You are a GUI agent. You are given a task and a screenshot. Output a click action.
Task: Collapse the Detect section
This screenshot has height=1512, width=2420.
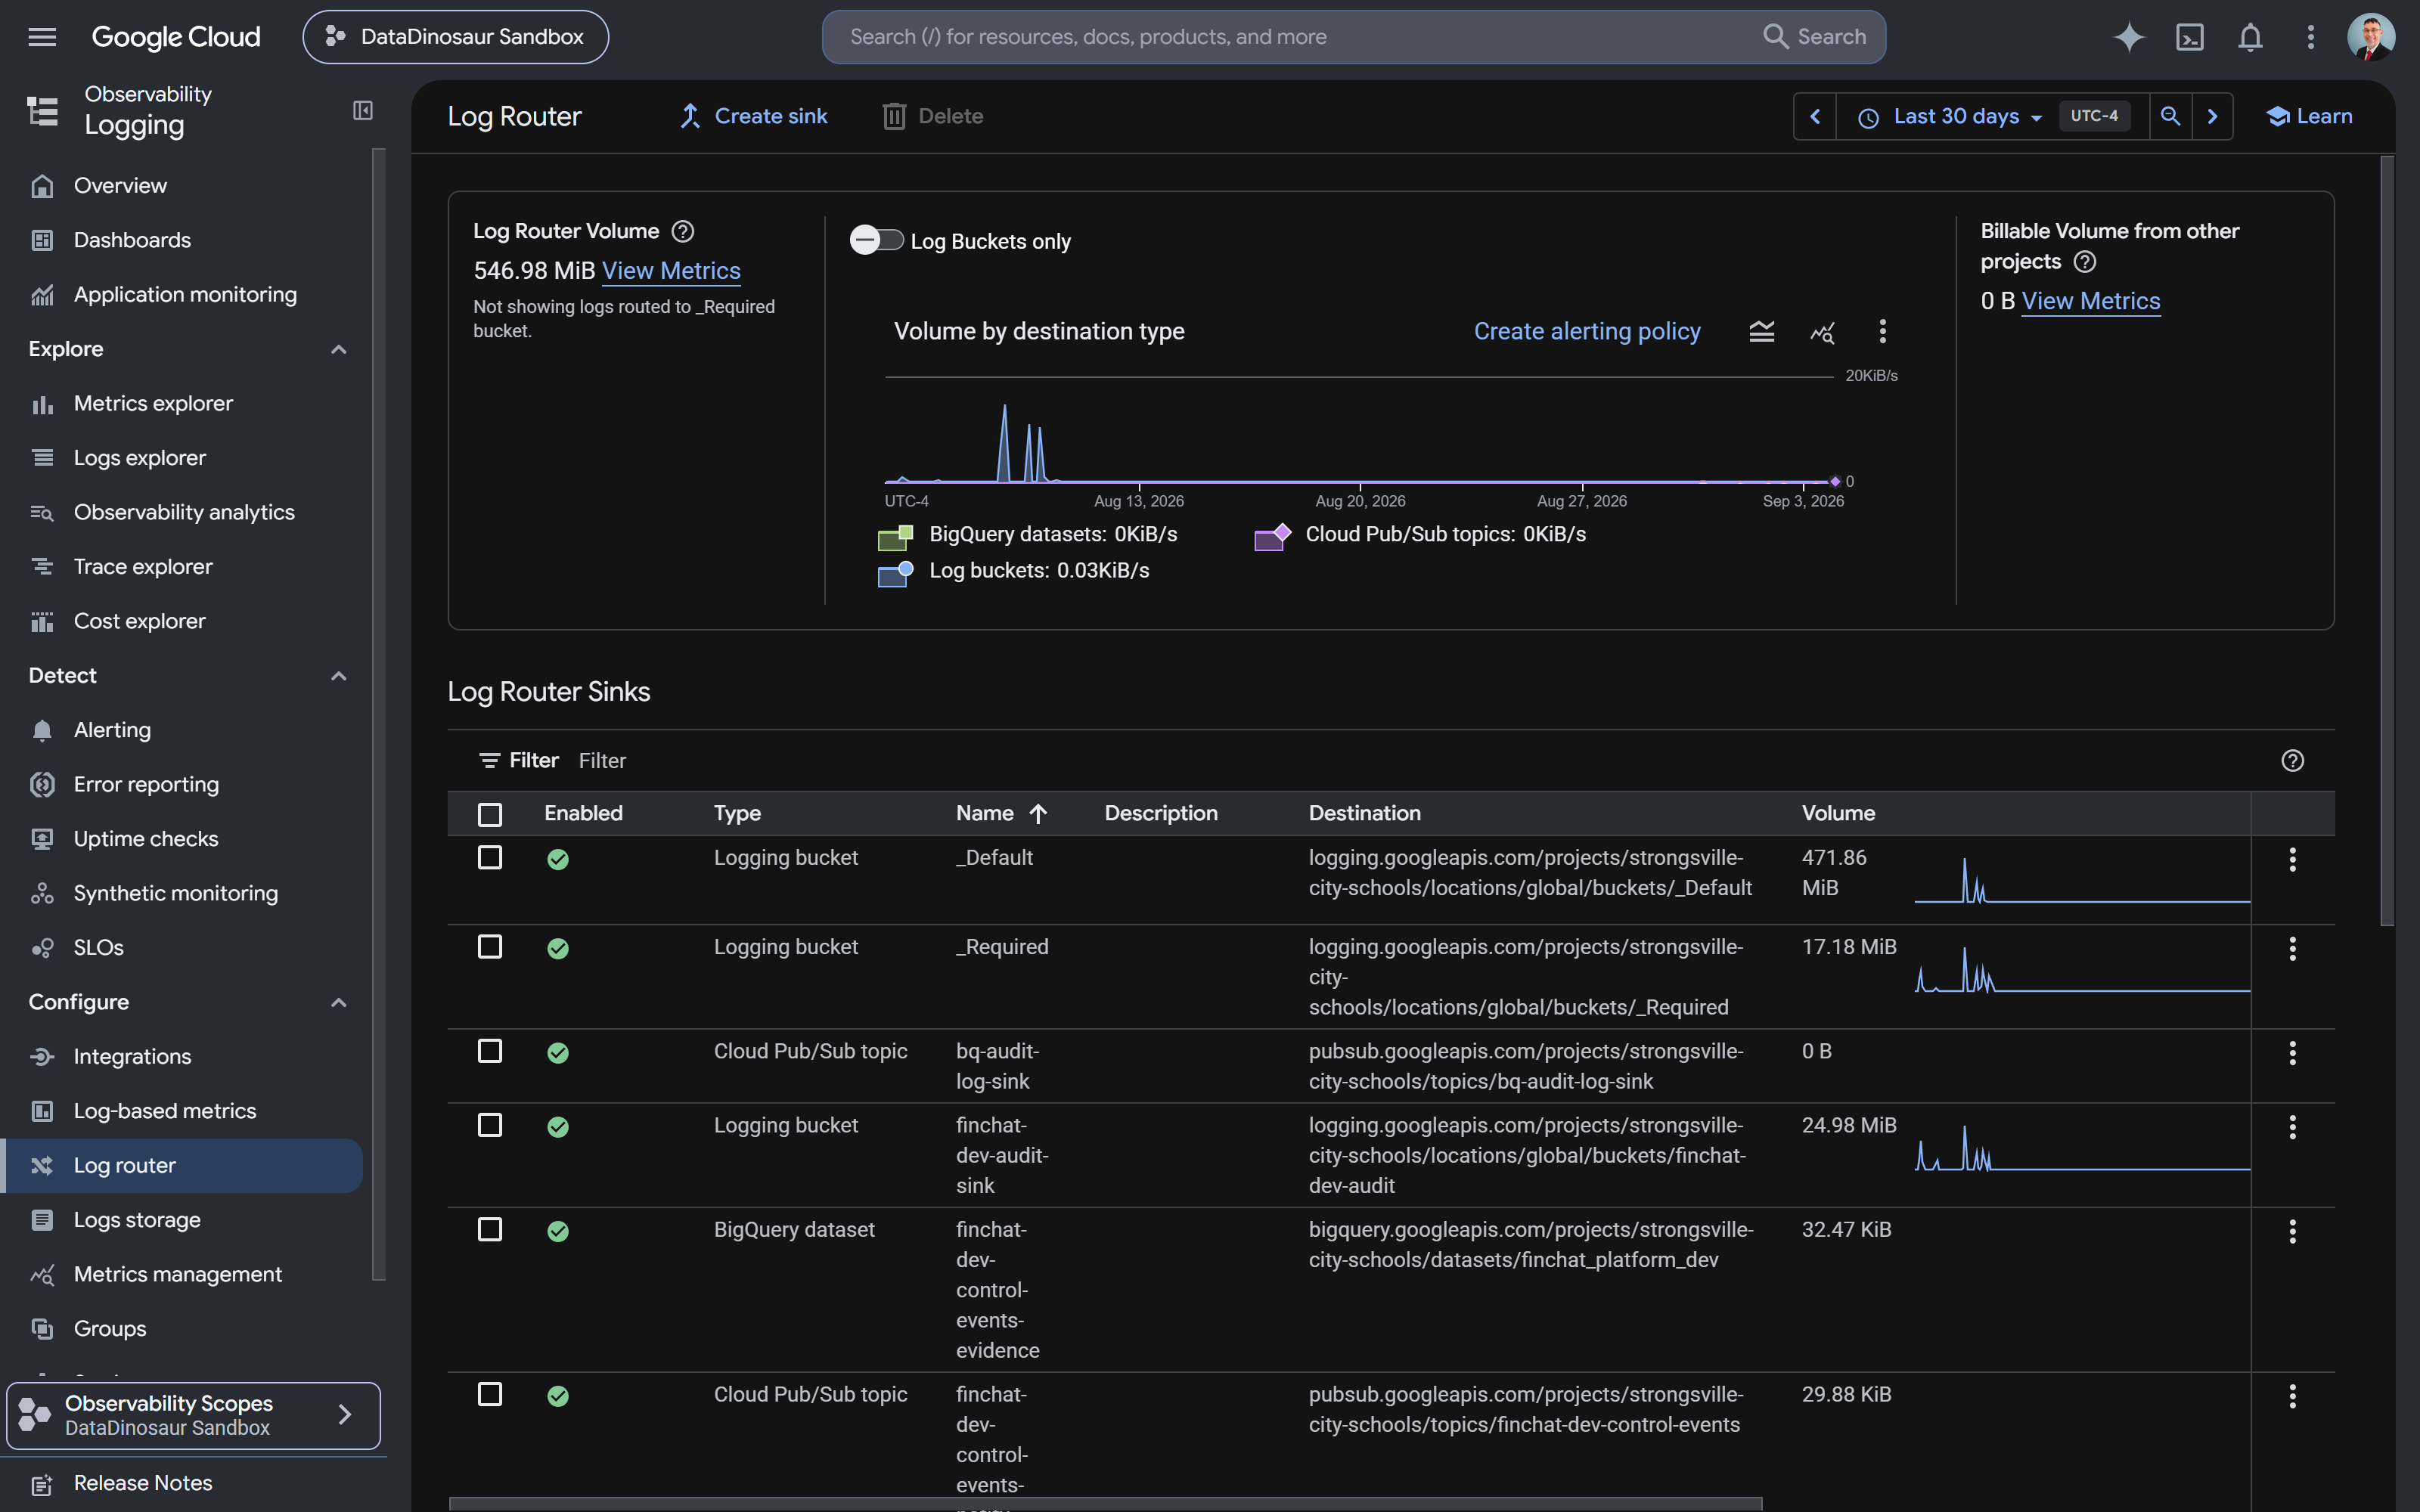point(338,676)
